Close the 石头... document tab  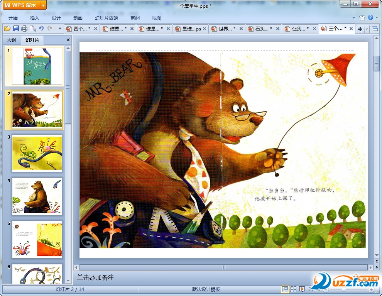(277, 29)
